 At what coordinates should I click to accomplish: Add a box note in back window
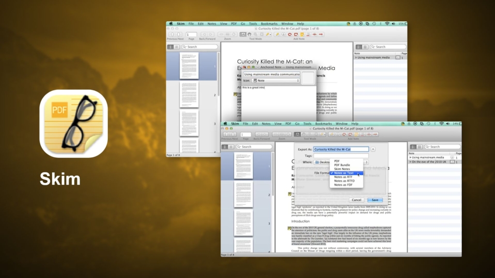point(296,34)
